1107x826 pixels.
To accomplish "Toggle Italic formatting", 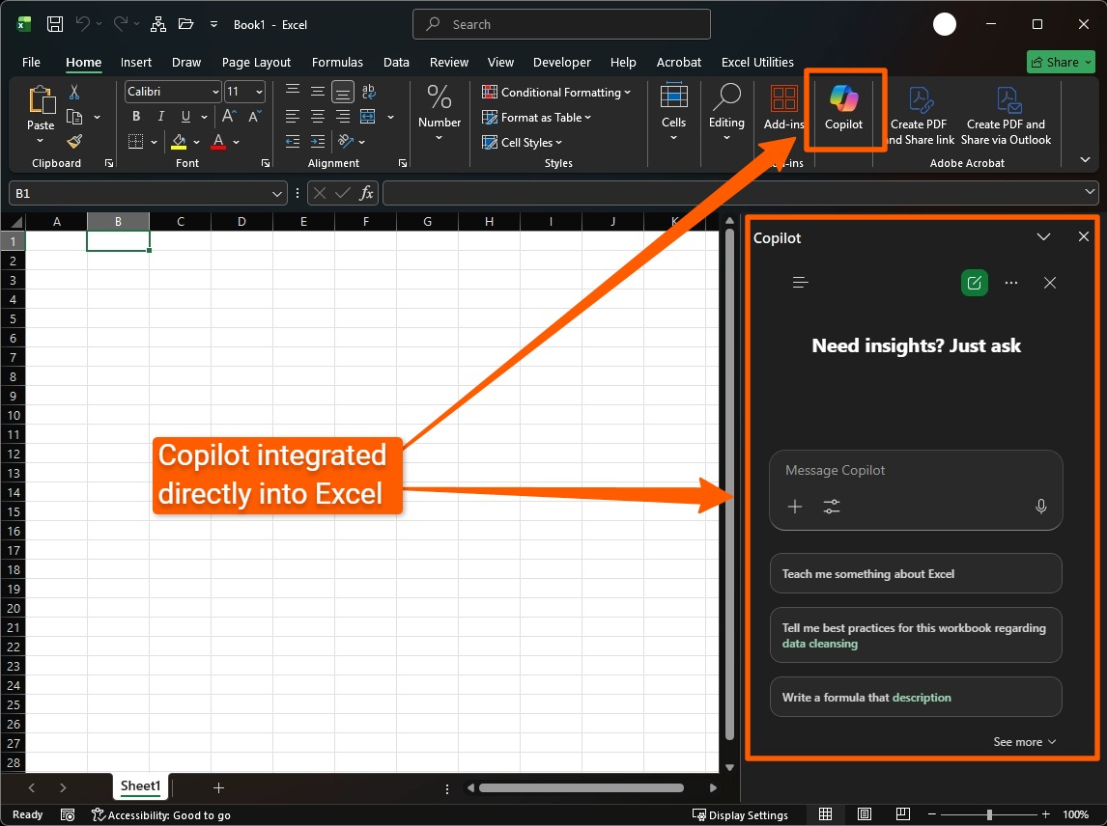I will pyautogui.click(x=161, y=117).
